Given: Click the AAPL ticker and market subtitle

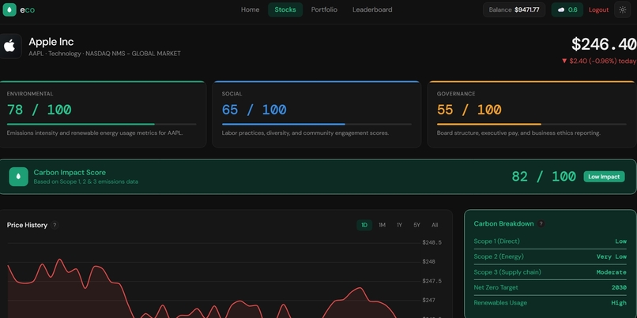Looking at the screenshot, I should click(104, 54).
